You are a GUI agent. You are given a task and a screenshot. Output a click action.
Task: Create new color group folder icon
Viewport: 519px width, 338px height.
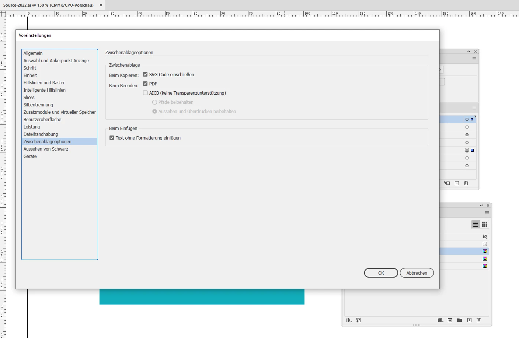coord(459,320)
